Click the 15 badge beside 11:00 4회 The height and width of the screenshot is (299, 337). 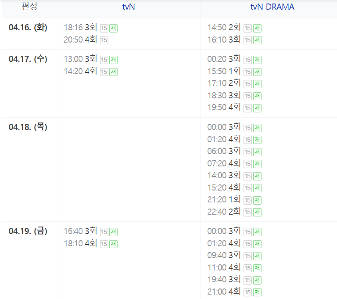click(x=247, y=268)
